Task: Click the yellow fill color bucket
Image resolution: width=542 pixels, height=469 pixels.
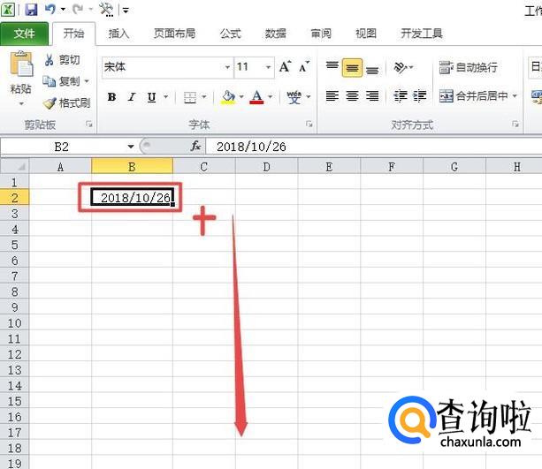Action: [x=228, y=97]
